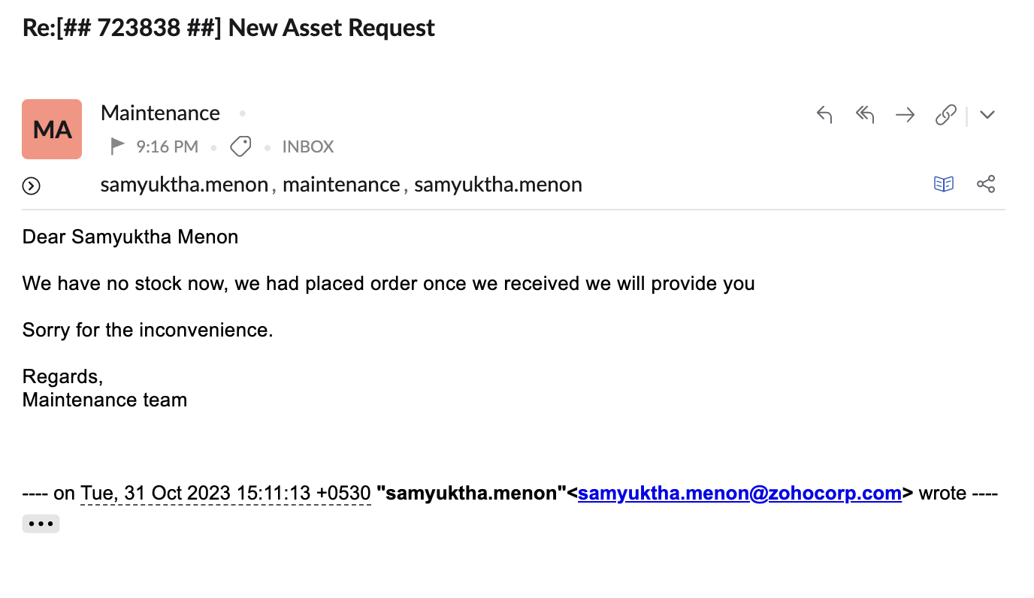Screen dimensions: 1034x598
Task: Click the share icon below the reply actions
Action: coord(986,184)
